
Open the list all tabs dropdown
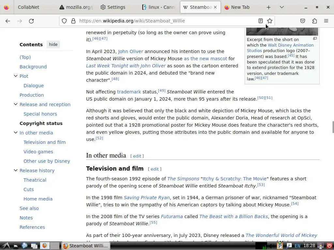(281, 7)
